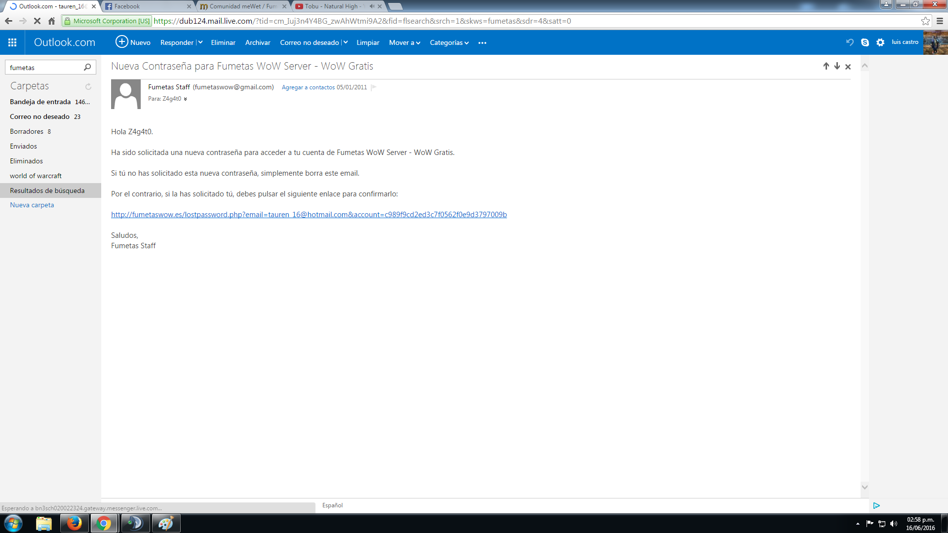The width and height of the screenshot is (948, 533).
Task: Click the search magnifier icon
Action: coord(87,67)
